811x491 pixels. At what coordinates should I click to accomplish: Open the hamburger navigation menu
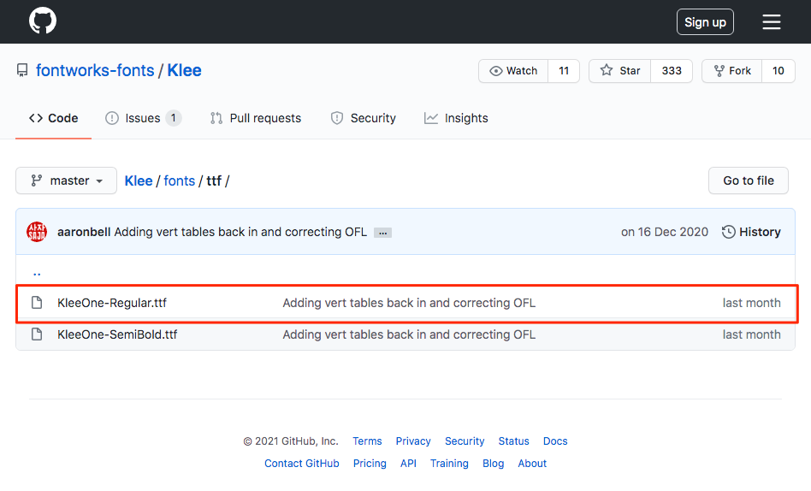click(771, 21)
